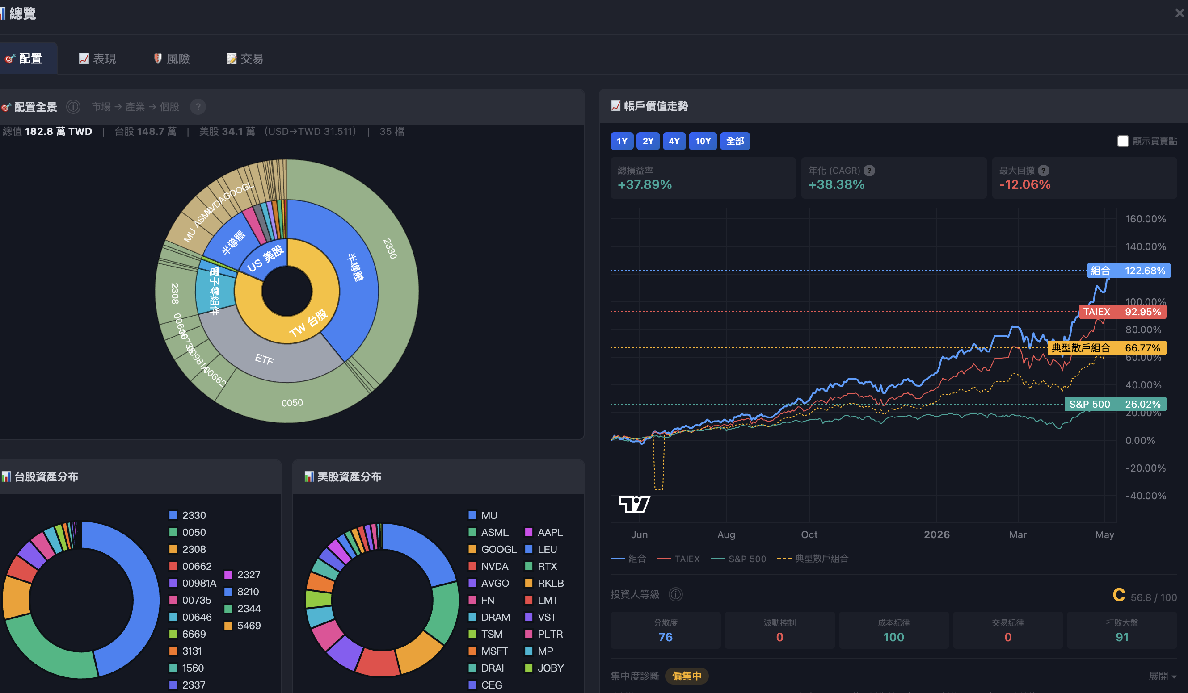Toggle 2327 in the Taiwan stock legend
This screenshot has height=693, width=1188.
(x=242, y=575)
